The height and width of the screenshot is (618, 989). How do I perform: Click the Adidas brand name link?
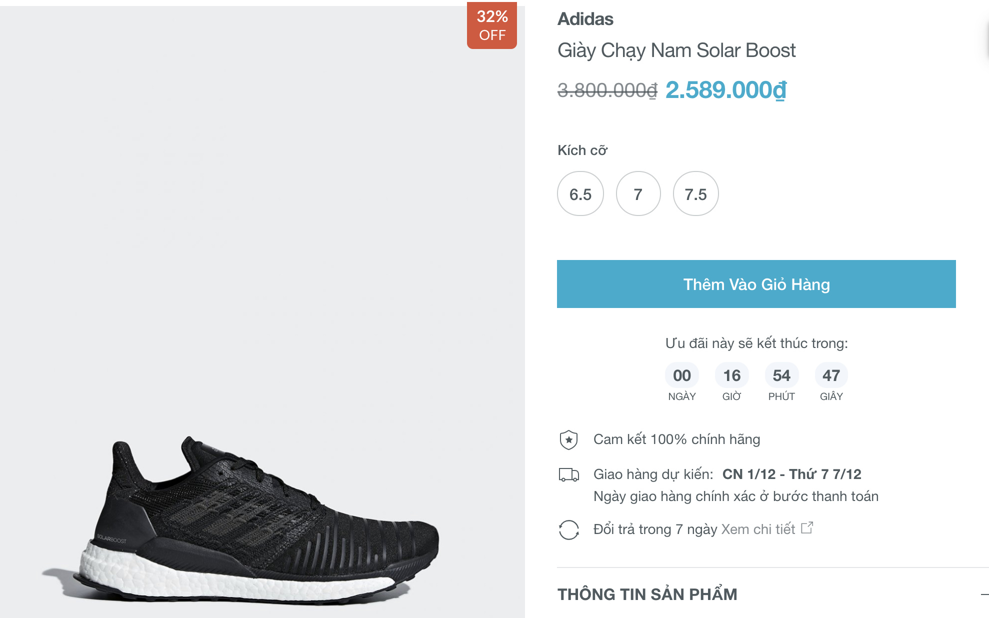pyautogui.click(x=585, y=19)
